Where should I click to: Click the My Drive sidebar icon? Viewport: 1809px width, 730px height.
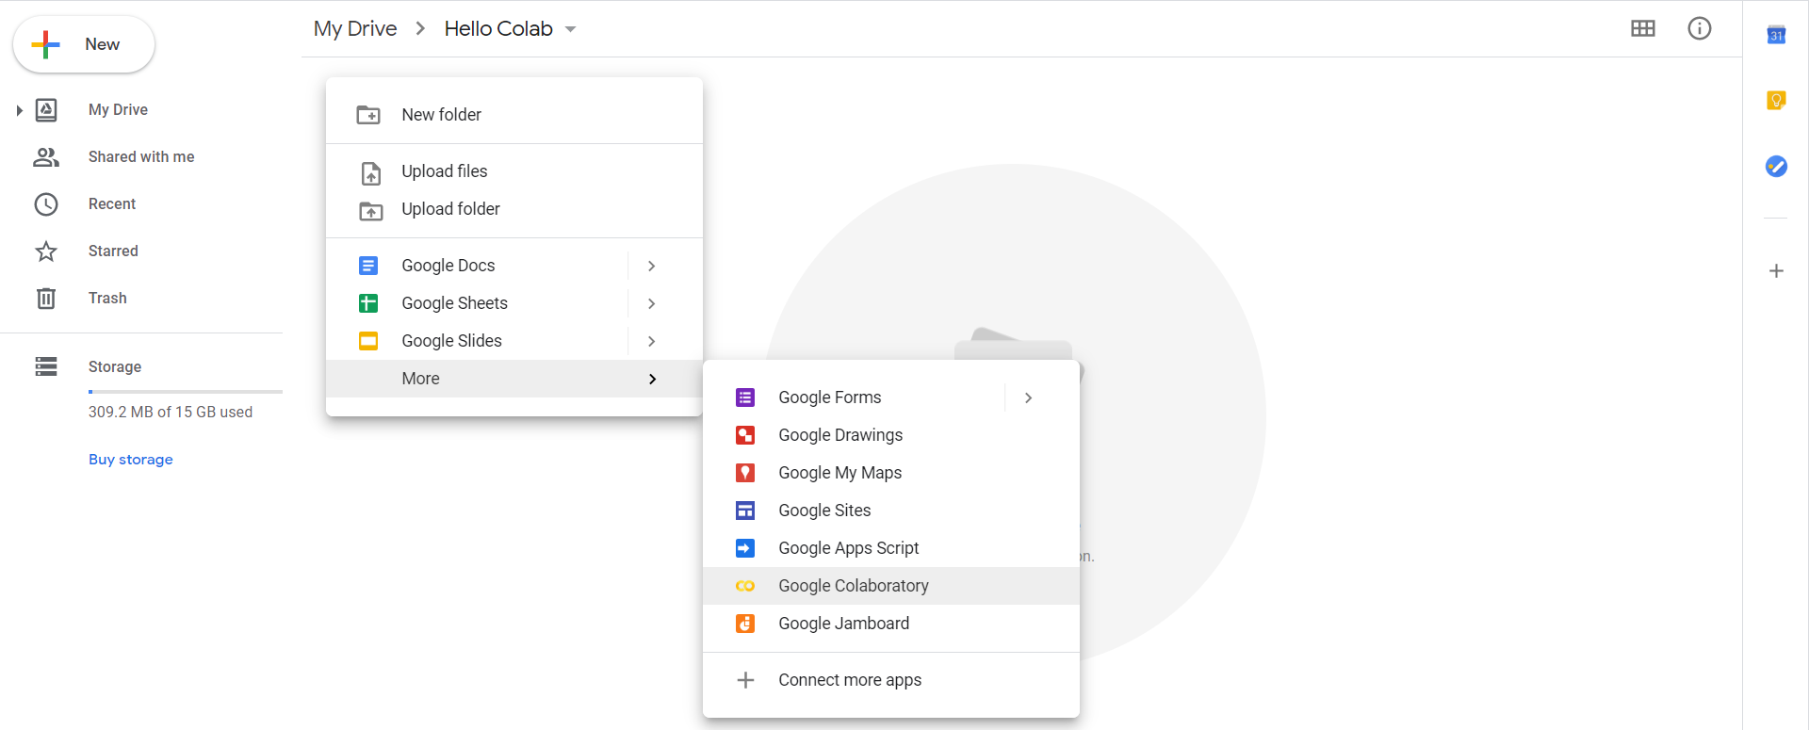coord(46,110)
